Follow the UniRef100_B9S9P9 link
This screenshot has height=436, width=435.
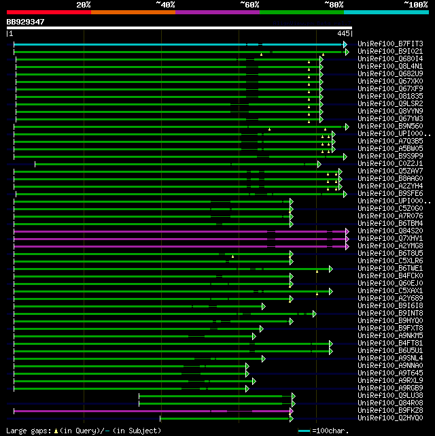390,156
